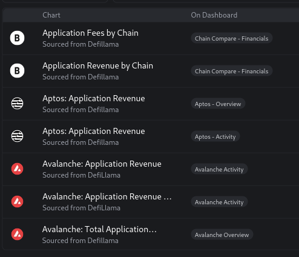Click 'Sourced from Defillama' under Application Revenue by Chain
The image size is (299, 257).
tap(80, 77)
